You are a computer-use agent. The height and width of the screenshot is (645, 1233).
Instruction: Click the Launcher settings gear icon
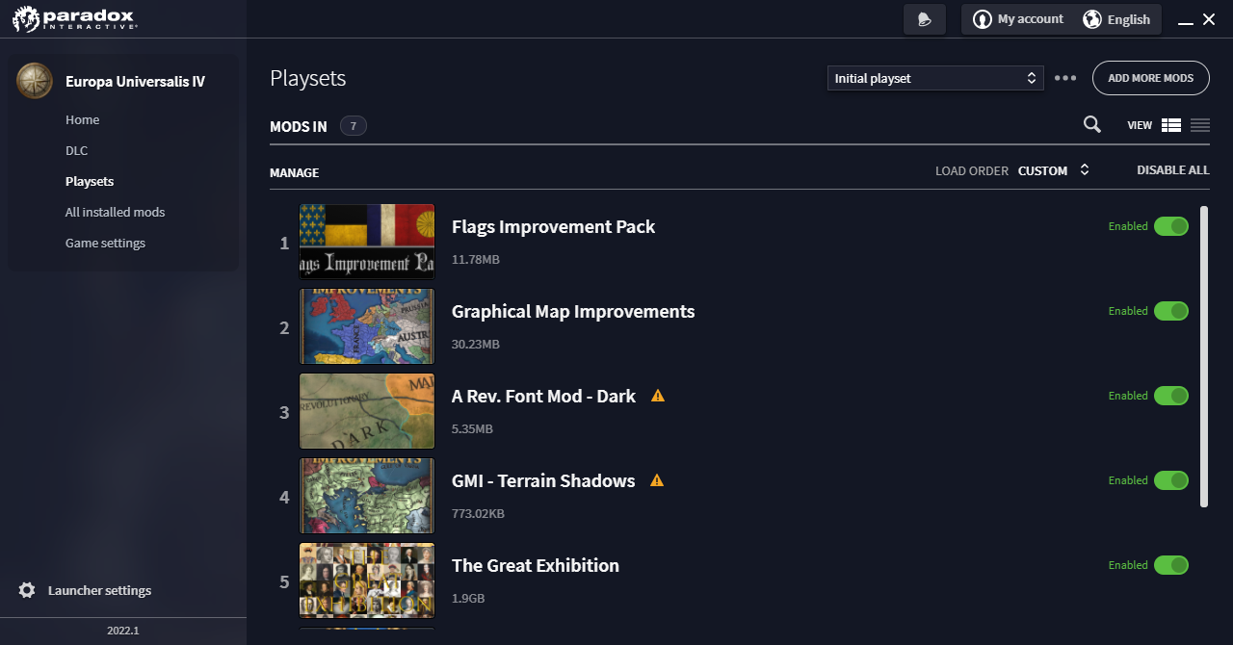(27, 590)
